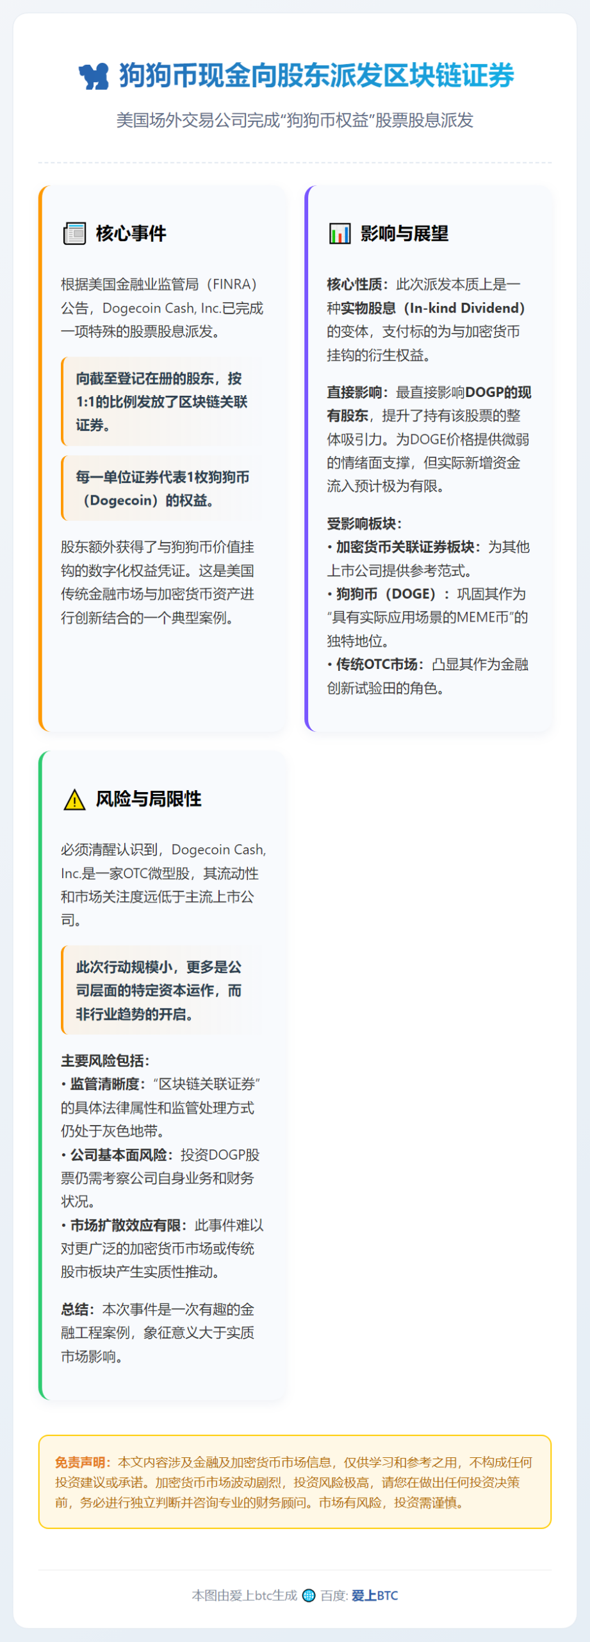Click the title 狗狗币现金向股东派发区块链证券
Image resolution: width=590 pixels, height=1642 pixels.
[x=316, y=76]
